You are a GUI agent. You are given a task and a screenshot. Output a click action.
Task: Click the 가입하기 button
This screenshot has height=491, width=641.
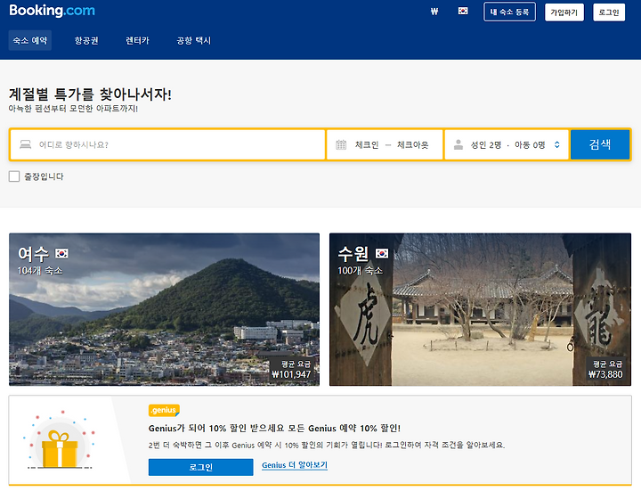coord(564,12)
